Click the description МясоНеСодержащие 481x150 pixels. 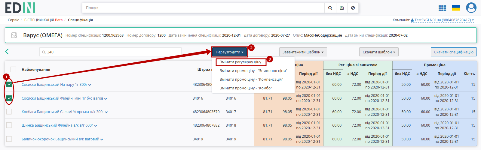tap(323, 35)
